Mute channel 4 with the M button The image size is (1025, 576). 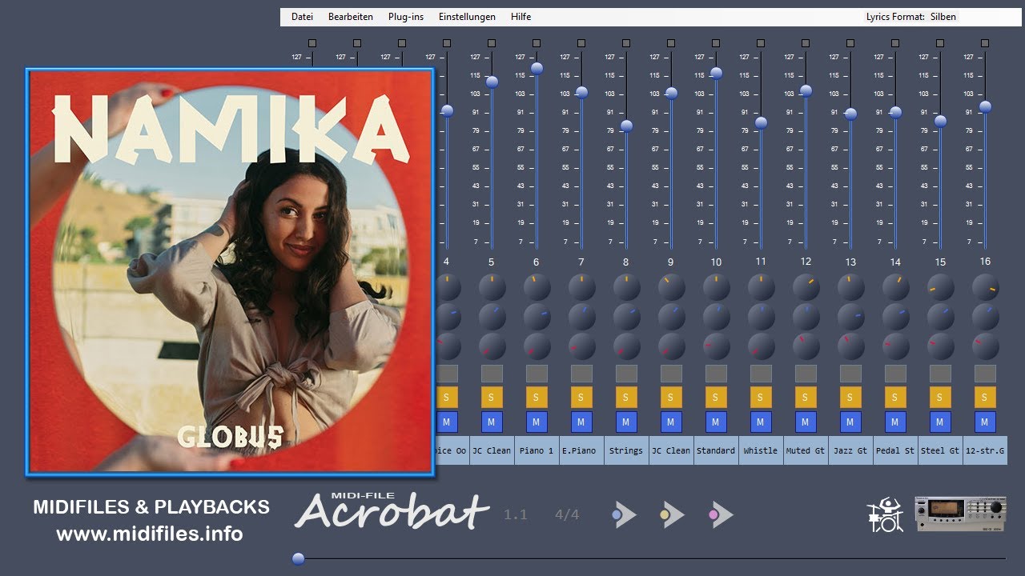click(447, 422)
